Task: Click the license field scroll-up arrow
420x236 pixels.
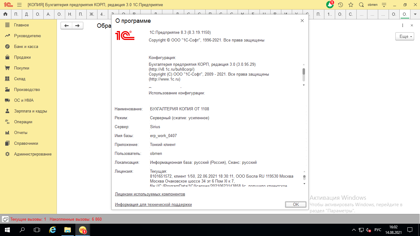Action: click(304, 171)
